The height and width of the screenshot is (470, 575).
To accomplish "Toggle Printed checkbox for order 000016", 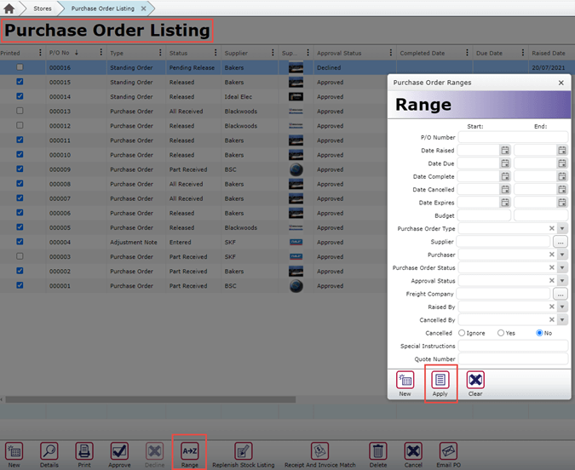I will click(20, 67).
